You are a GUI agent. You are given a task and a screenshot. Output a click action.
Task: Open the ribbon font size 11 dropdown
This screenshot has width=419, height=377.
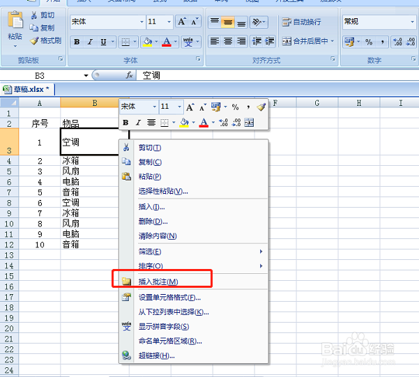pos(169,22)
